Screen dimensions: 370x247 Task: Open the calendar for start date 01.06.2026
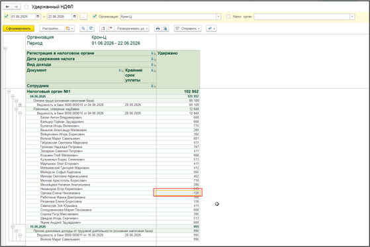(x=38, y=17)
